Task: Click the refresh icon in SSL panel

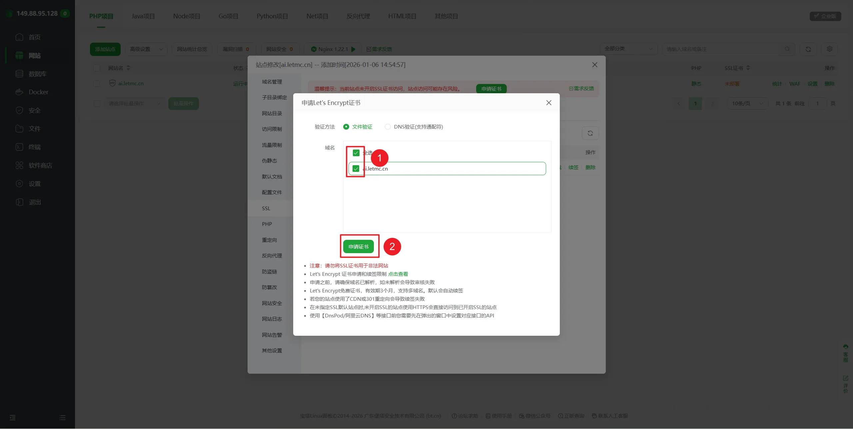Action: click(590, 133)
